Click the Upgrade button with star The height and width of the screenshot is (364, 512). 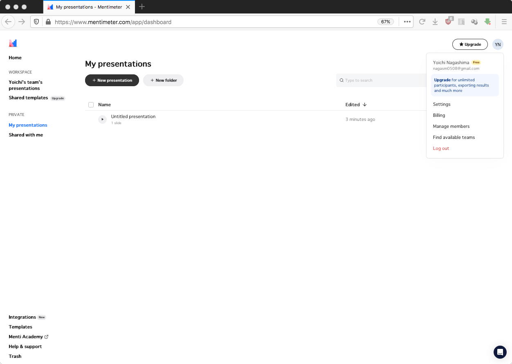[x=470, y=44]
